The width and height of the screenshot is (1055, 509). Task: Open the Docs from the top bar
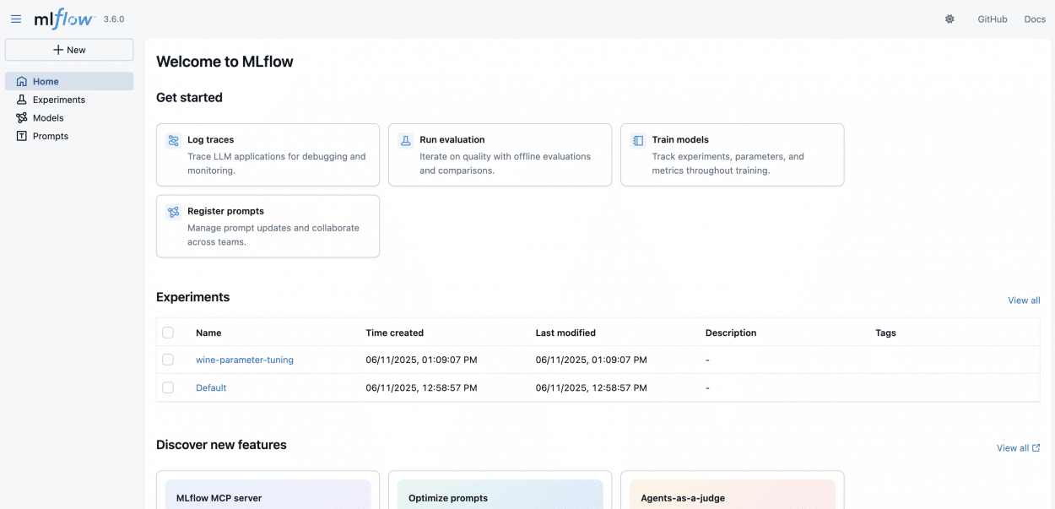pyautogui.click(x=1034, y=19)
